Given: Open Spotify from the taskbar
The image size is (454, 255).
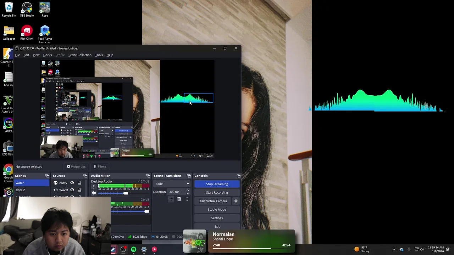Looking at the screenshot, I should (133, 249).
